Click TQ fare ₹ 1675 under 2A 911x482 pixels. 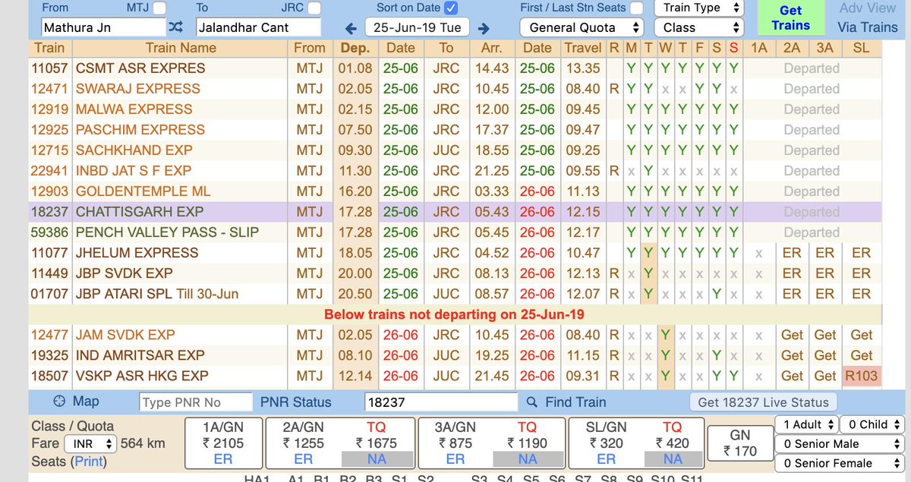[376, 443]
